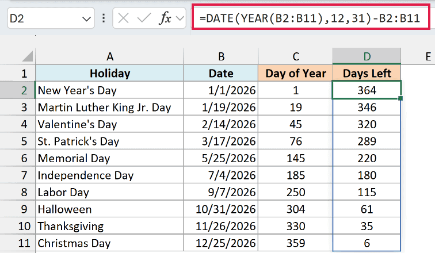
Task: Click the Cancel X icon in formula bar
Action: (x=123, y=18)
